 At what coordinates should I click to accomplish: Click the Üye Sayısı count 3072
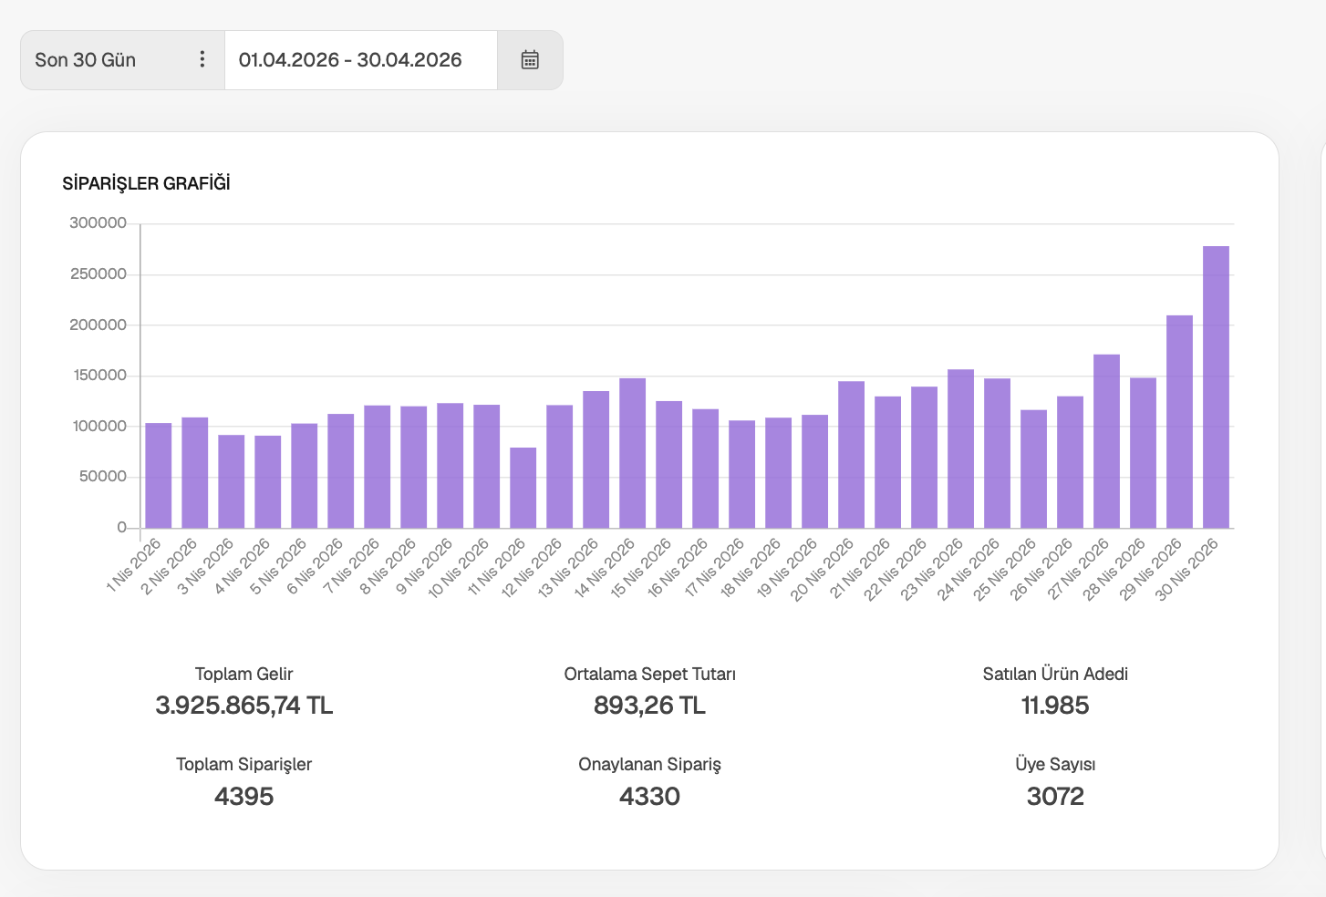click(1055, 797)
